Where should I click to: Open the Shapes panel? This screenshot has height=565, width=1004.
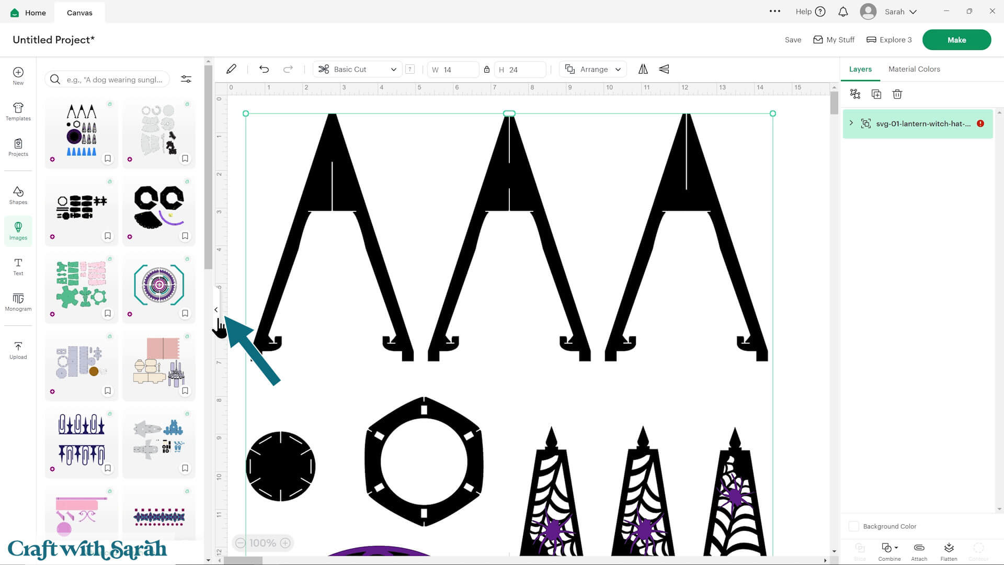(x=18, y=195)
